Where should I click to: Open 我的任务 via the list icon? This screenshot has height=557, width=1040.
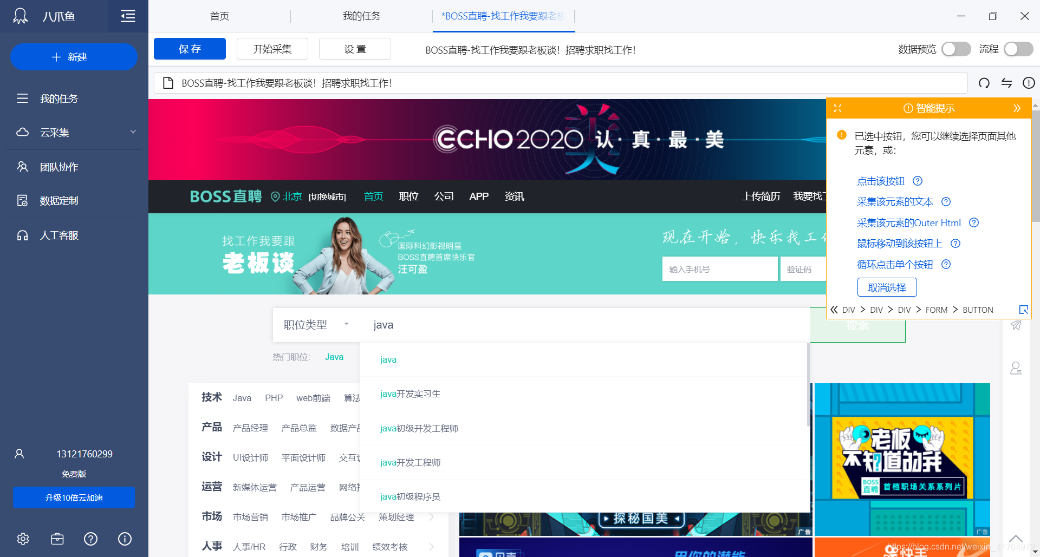[x=22, y=99]
